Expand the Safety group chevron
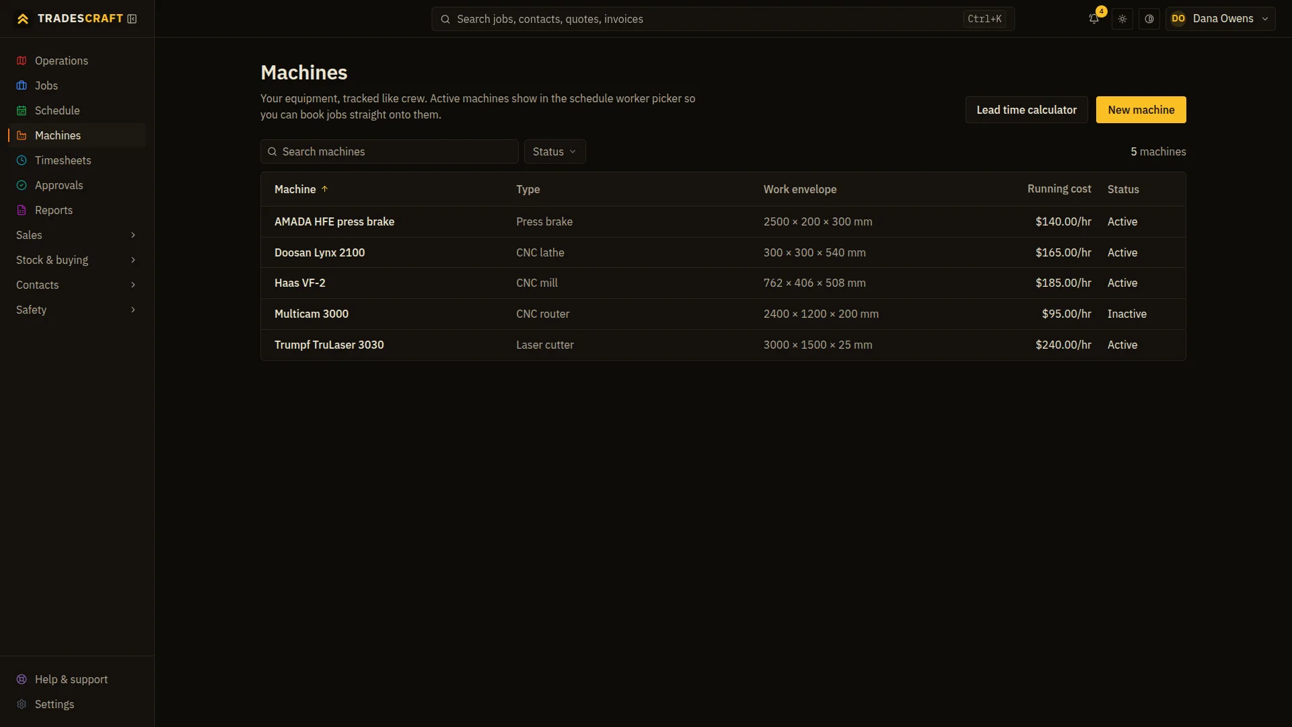 coord(133,310)
